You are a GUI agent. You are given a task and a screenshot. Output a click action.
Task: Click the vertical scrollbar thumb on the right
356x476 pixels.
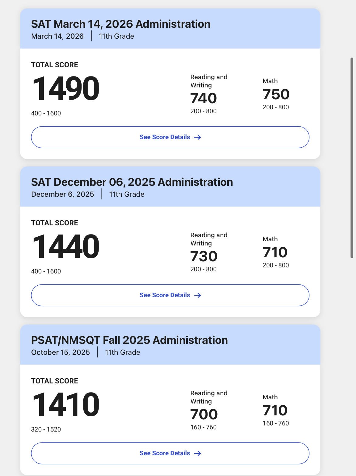[x=352, y=158]
